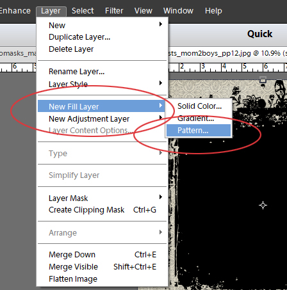Open the Window menu
The height and width of the screenshot is (290, 287).
[x=178, y=11]
